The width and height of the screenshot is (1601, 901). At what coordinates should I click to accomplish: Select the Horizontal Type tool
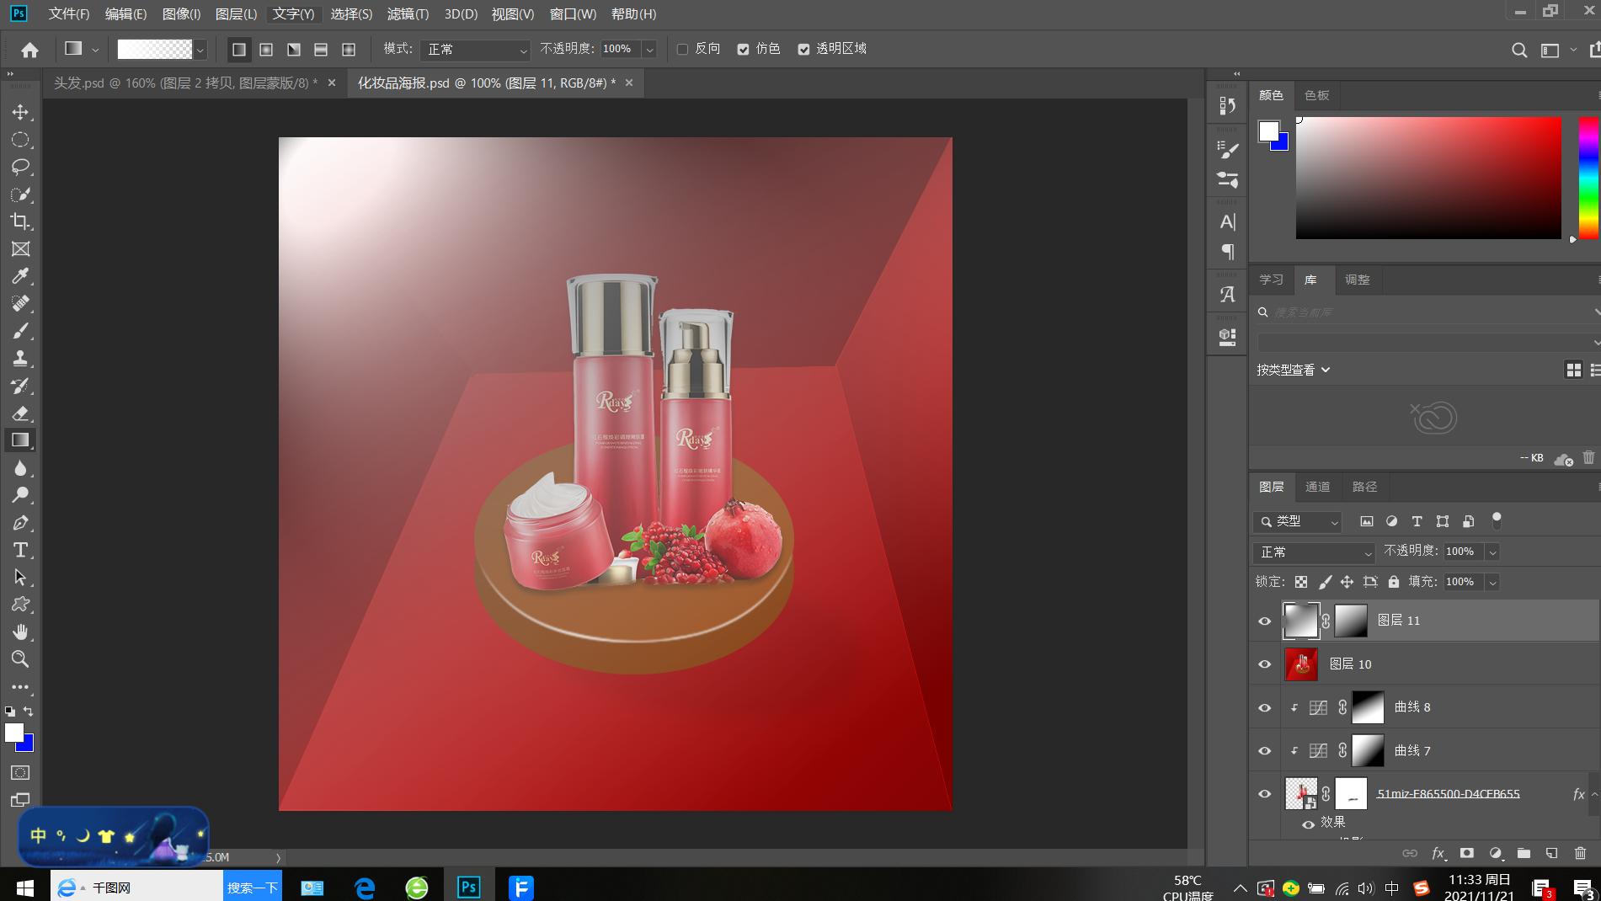[20, 550]
